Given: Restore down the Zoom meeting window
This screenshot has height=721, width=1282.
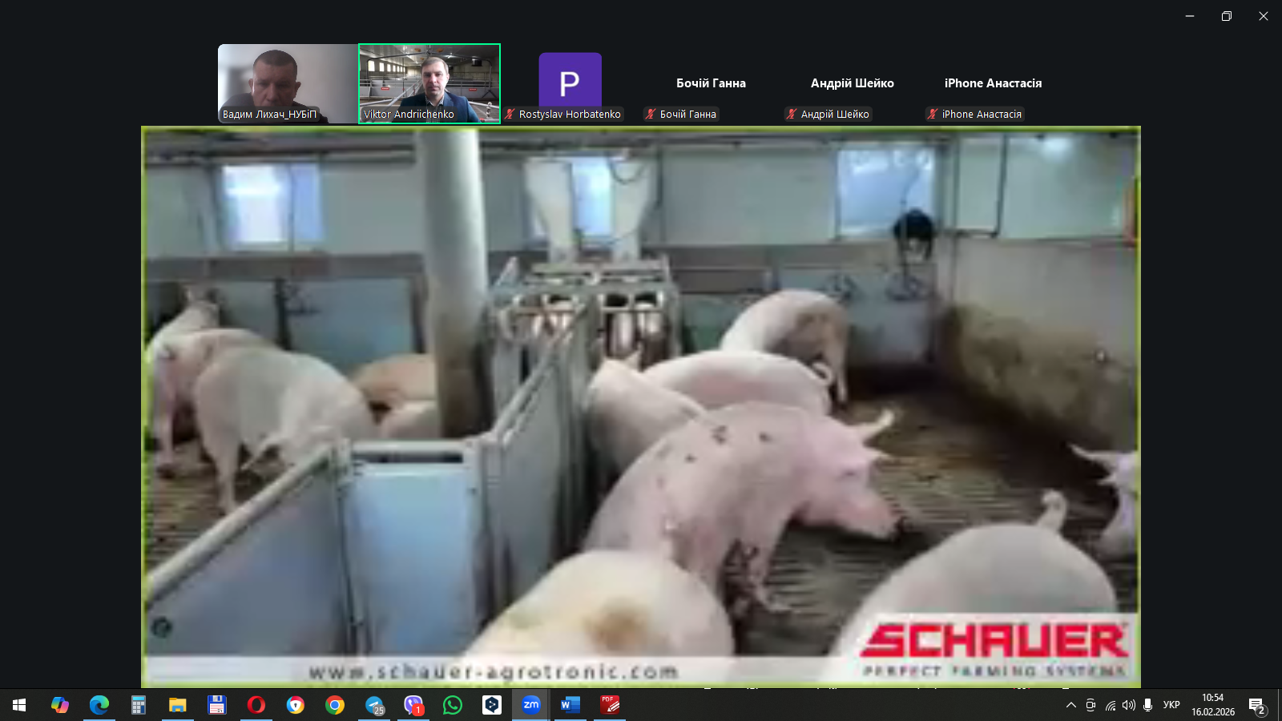Looking at the screenshot, I should tap(1227, 16).
